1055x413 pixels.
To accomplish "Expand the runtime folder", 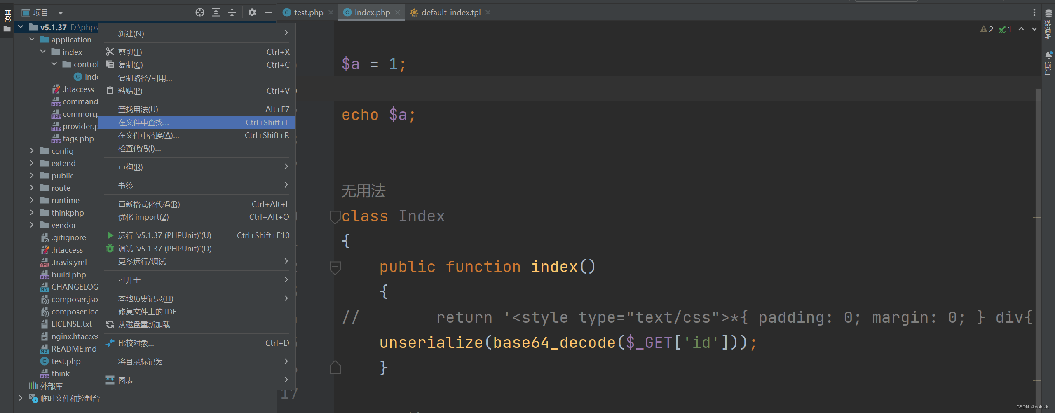I will (x=32, y=200).
